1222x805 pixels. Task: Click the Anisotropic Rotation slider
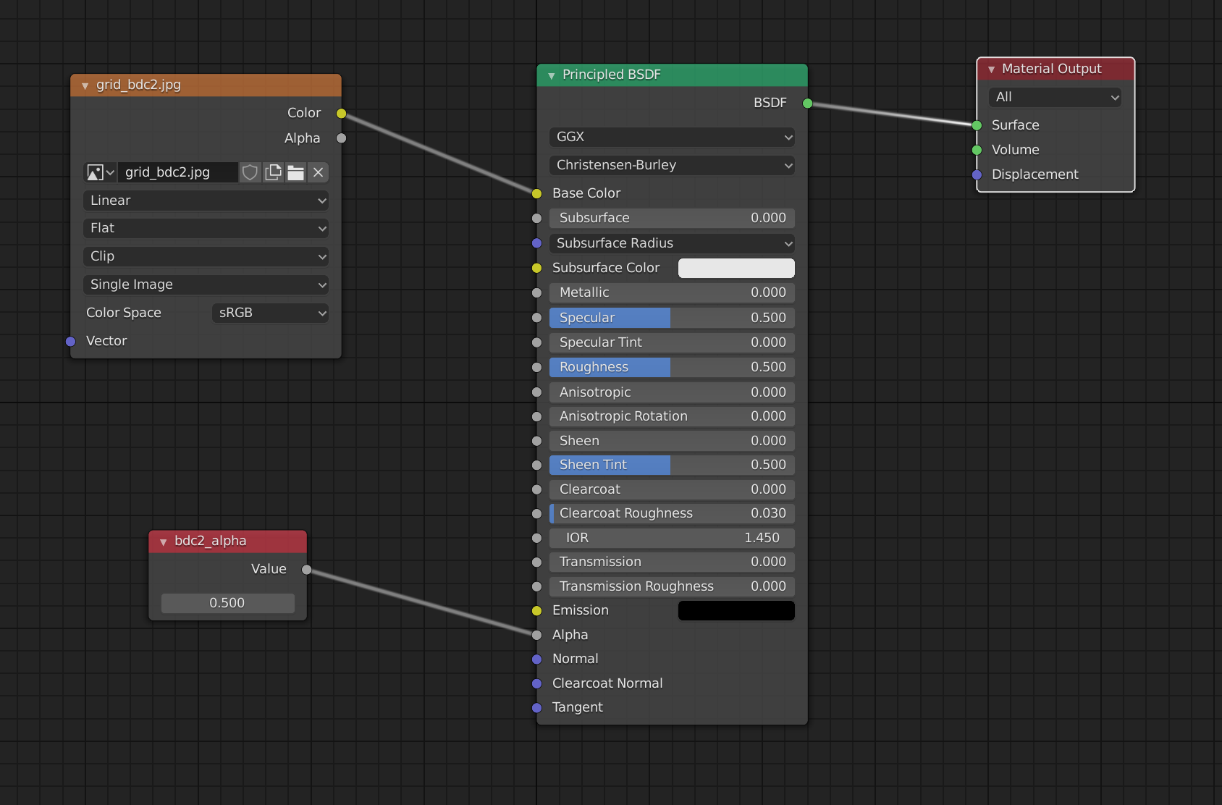[x=672, y=416]
